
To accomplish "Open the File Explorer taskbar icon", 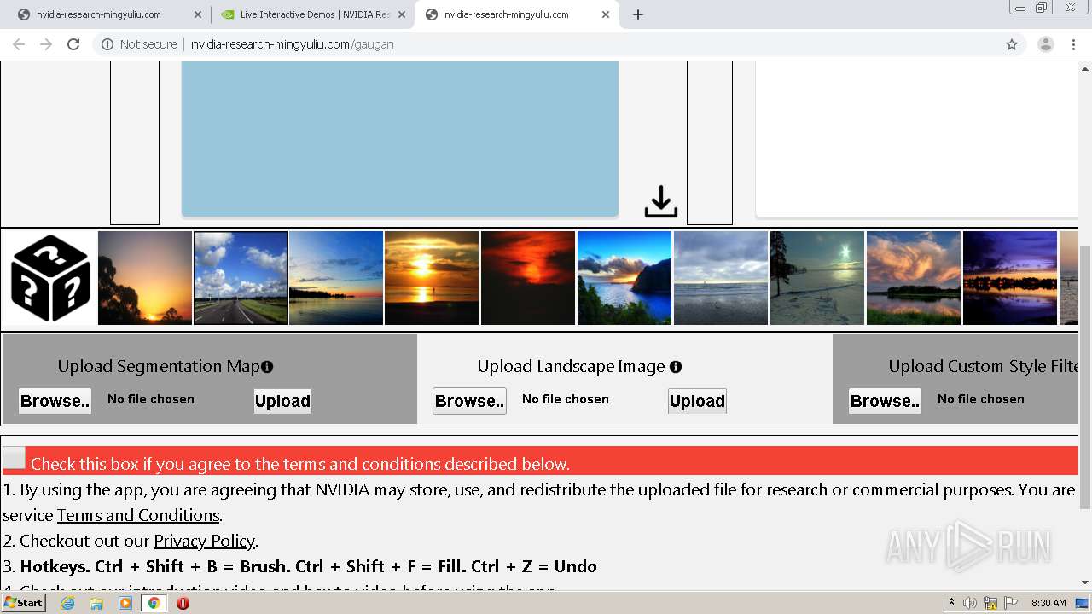I will [x=96, y=603].
